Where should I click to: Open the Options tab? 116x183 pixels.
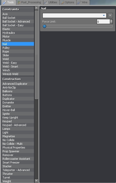point(68,2)
